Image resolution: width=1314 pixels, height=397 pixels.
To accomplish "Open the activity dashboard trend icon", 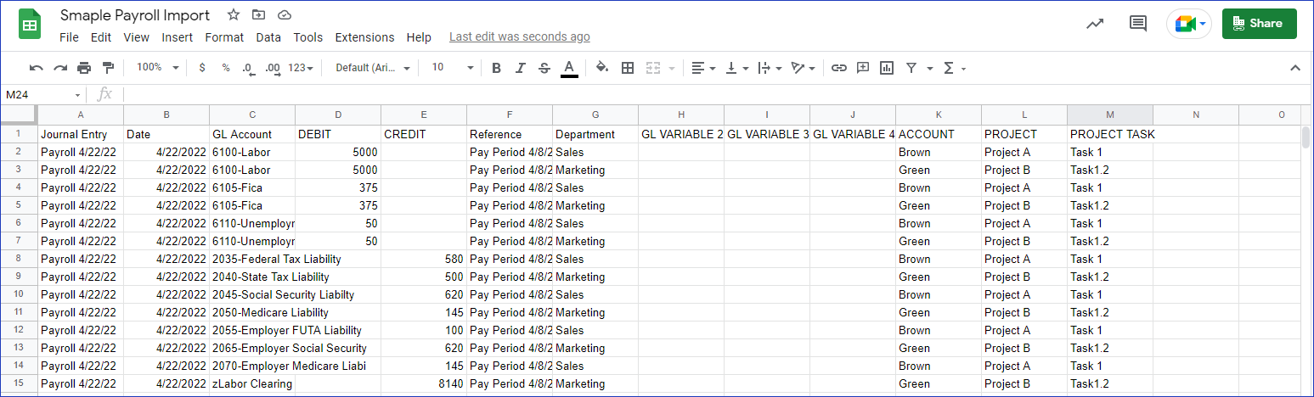I will [x=1095, y=24].
